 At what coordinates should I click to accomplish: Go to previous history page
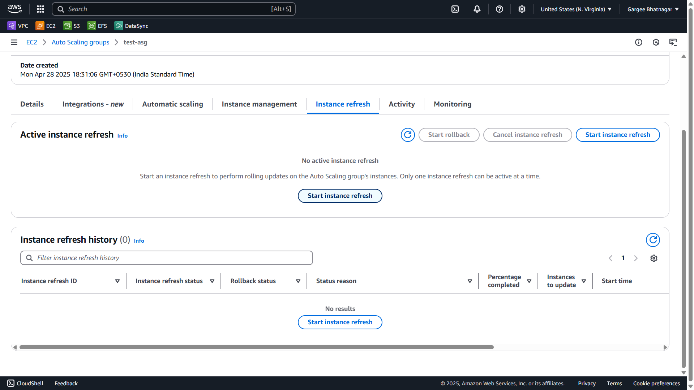tap(611, 258)
